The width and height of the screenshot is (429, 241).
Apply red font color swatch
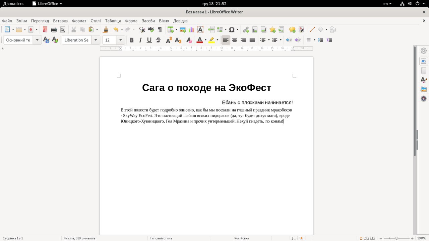[200, 40]
